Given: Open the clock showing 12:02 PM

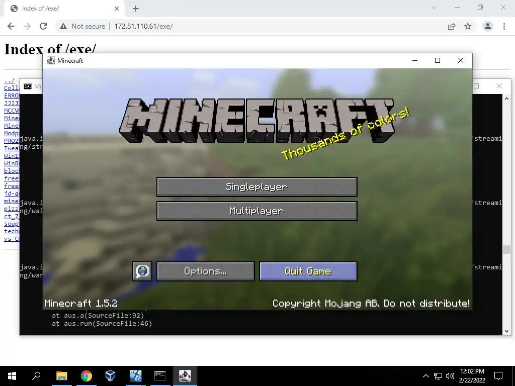Looking at the screenshot, I should point(472,376).
